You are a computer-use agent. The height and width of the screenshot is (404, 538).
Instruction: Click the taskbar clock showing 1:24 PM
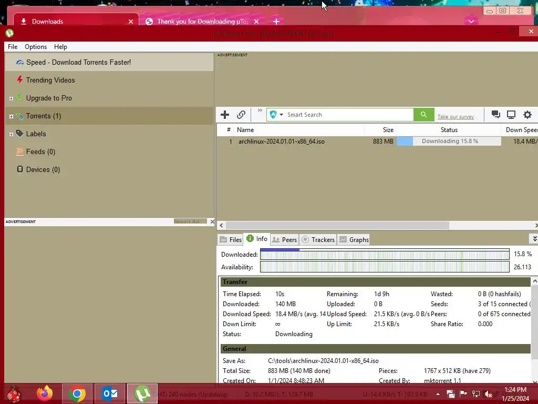tap(515, 394)
